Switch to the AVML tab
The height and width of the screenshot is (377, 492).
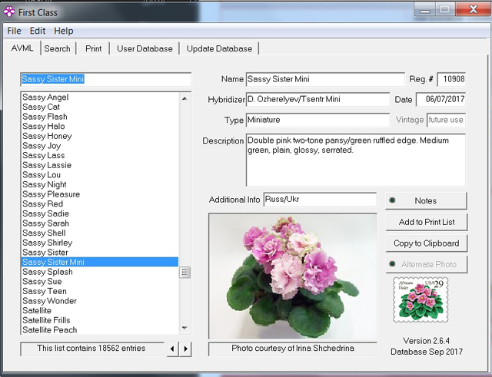coord(22,48)
